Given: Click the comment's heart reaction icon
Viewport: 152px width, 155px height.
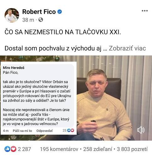Looking at the screenshot, I should (x=72, y=130).
